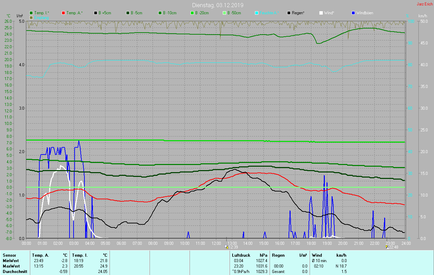
Task: Click the light green B -50cm legend square
Action: click(224, 13)
